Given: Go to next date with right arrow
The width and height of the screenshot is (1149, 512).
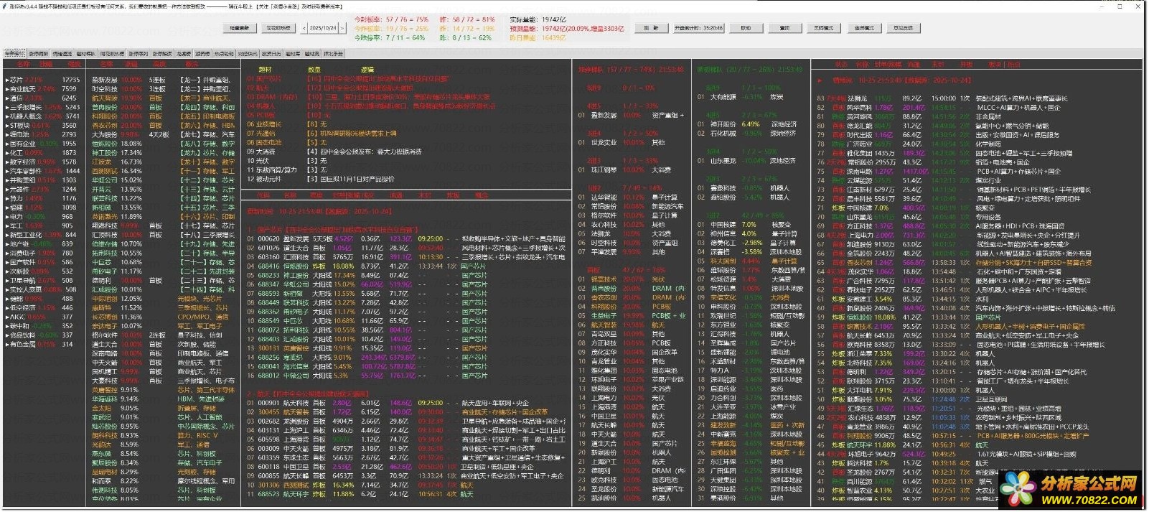Looking at the screenshot, I should point(342,28).
